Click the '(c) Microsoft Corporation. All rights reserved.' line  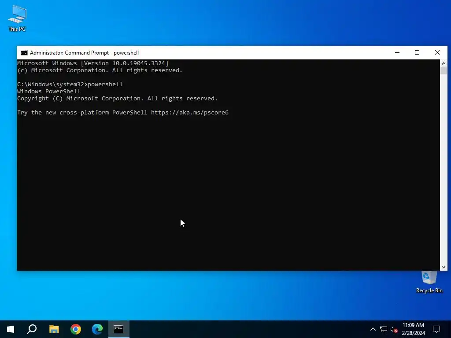click(100, 70)
